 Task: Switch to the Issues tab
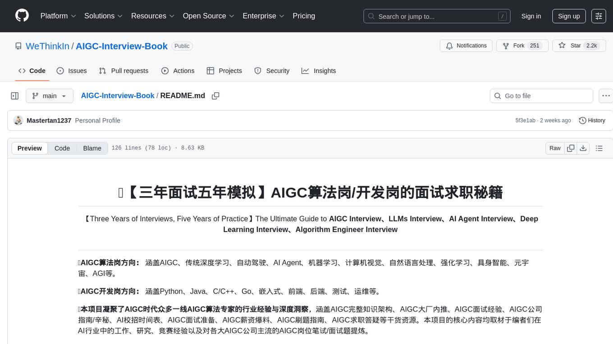pyautogui.click(x=72, y=71)
